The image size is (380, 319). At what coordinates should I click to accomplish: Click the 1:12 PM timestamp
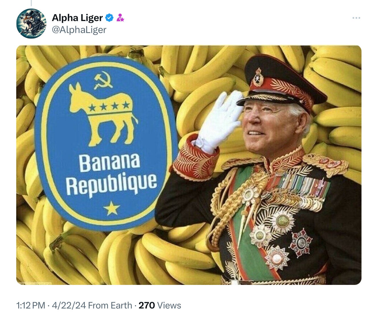click(31, 305)
